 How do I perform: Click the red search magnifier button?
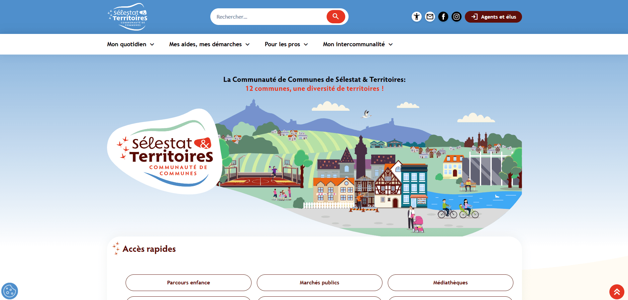pyautogui.click(x=336, y=17)
